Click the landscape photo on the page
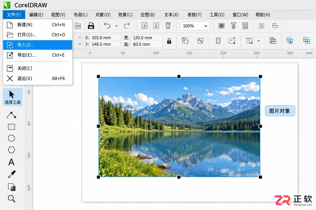Viewport: 316px width, 210px height. (x=179, y=127)
